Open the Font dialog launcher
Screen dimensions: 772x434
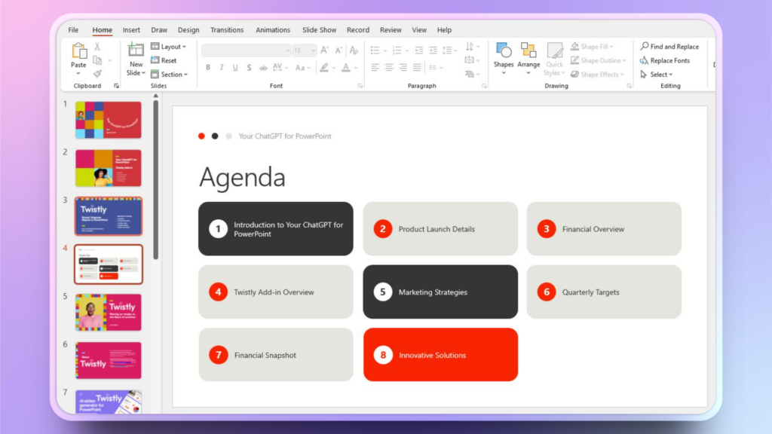[360, 86]
